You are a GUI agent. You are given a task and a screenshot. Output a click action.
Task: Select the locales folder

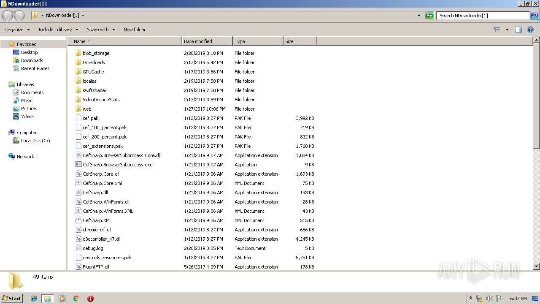(89, 81)
